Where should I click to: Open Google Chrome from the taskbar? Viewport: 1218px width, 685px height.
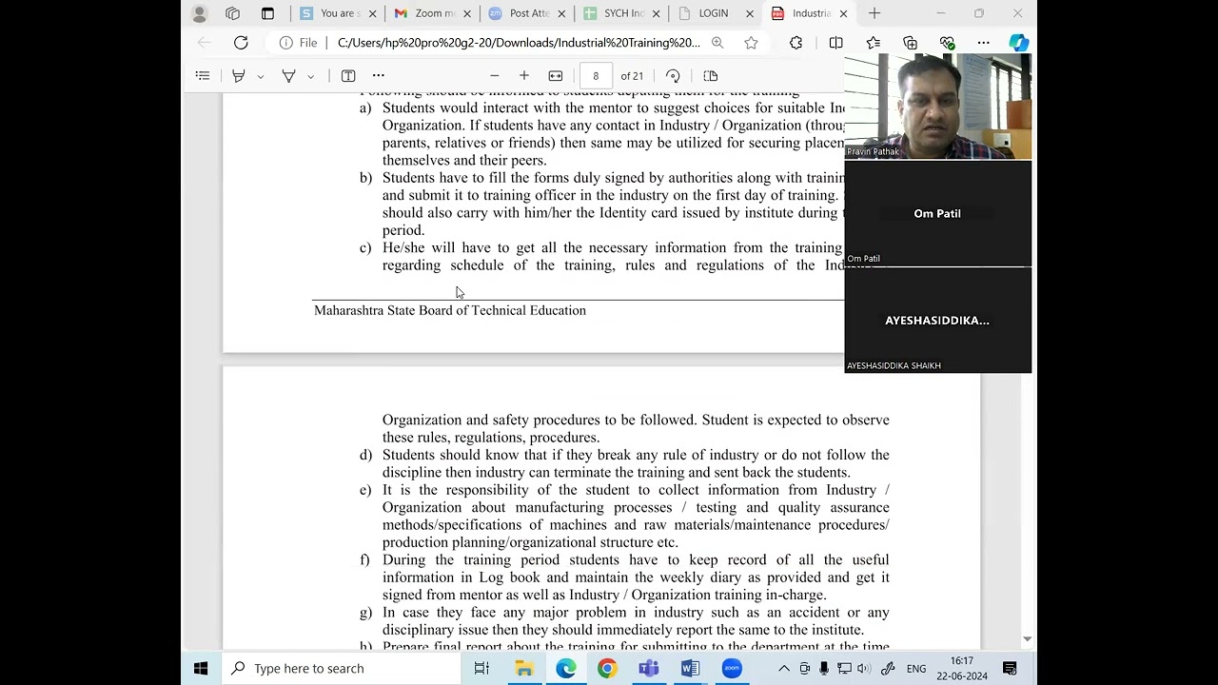pyautogui.click(x=607, y=669)
